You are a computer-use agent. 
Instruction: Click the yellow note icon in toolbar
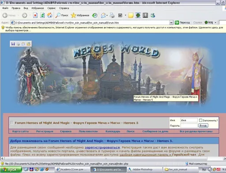click(131, 15)
